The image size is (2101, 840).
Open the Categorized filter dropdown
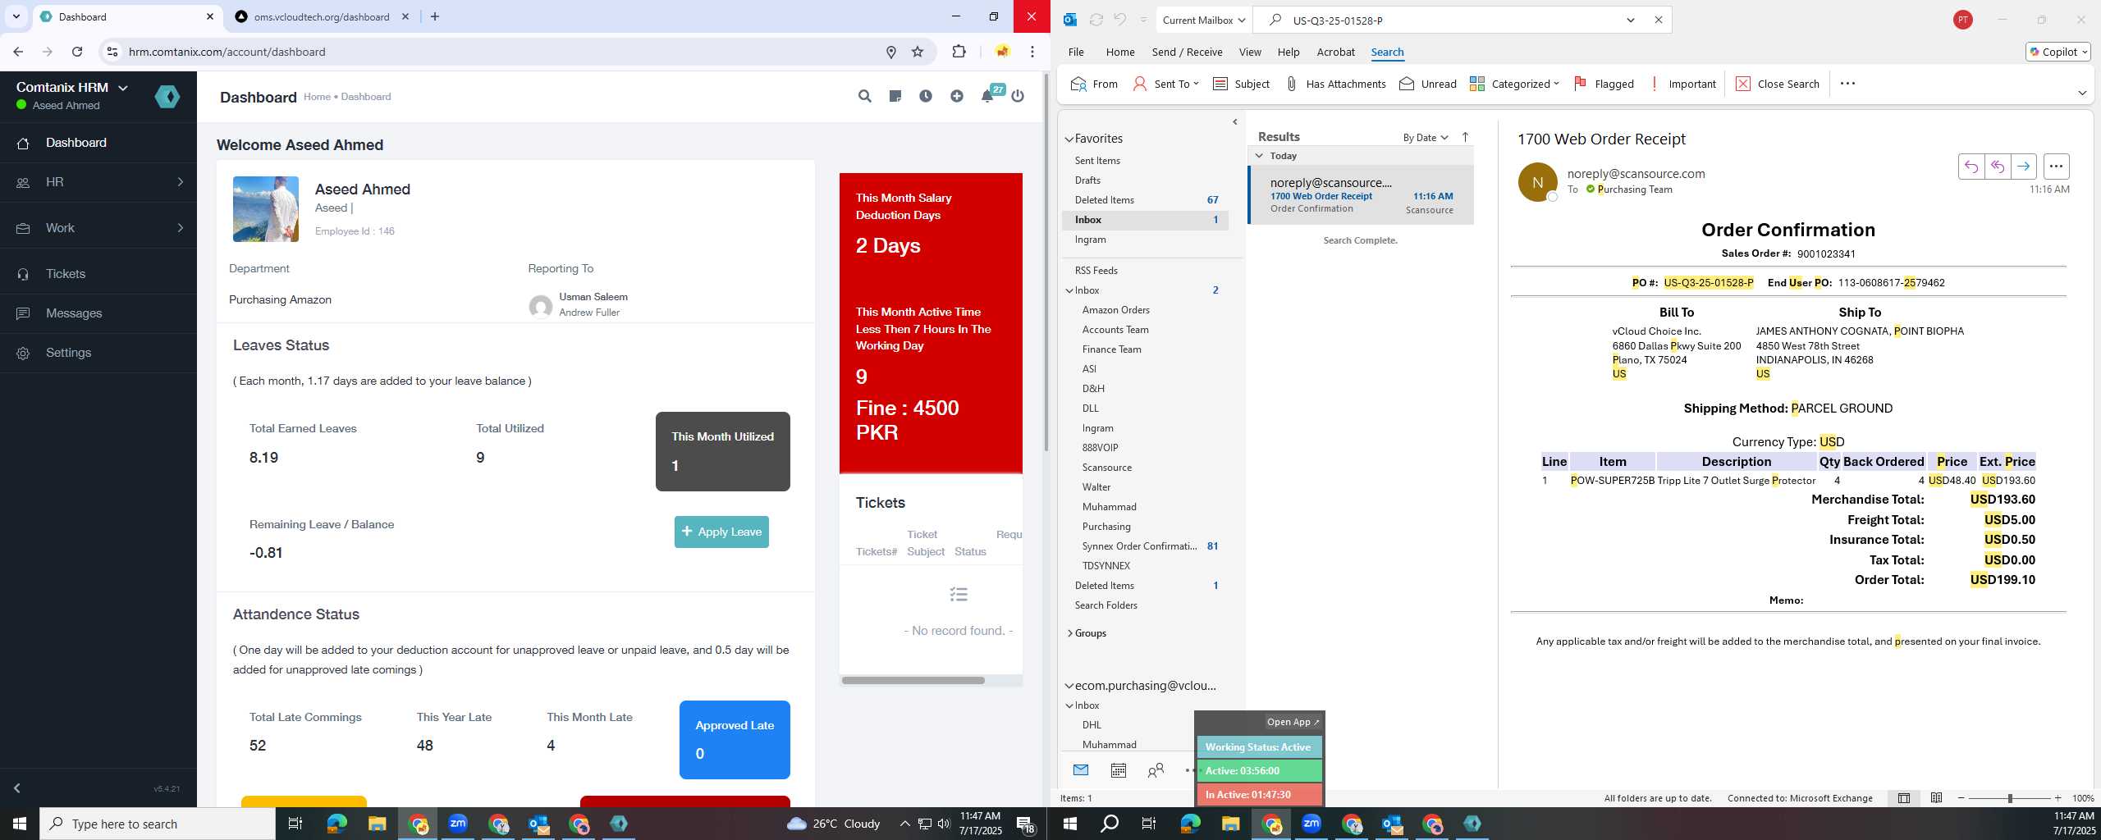(x=1514, y=84)
